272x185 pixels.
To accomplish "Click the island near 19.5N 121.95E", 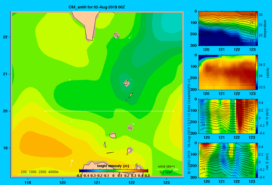I will click(x=130, y=128).
